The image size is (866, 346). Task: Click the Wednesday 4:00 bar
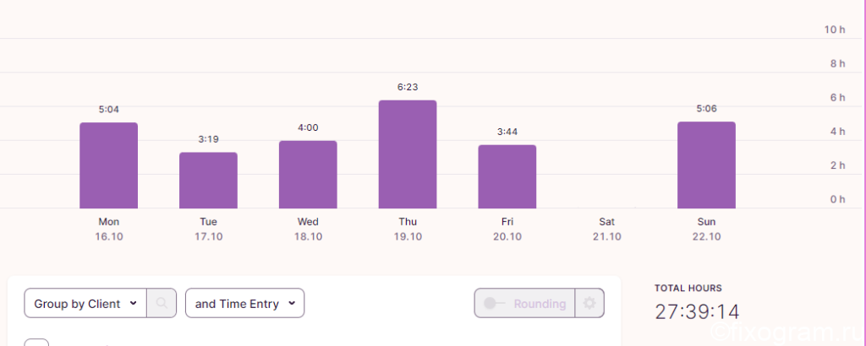click(x=308, y=175)
